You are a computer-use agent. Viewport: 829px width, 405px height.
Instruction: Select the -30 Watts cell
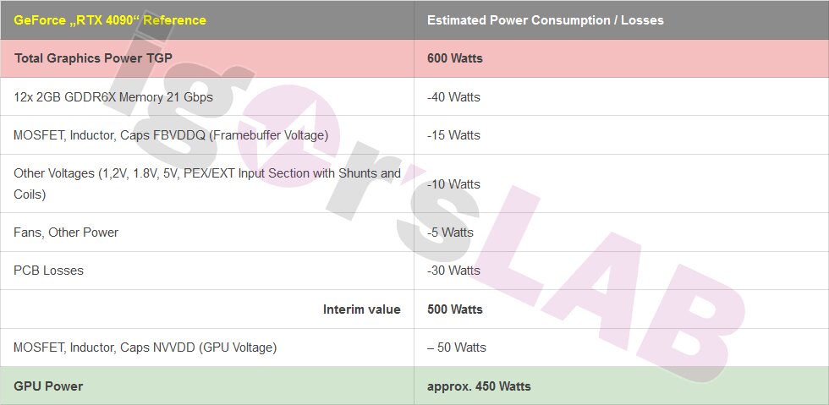(453, 271)
